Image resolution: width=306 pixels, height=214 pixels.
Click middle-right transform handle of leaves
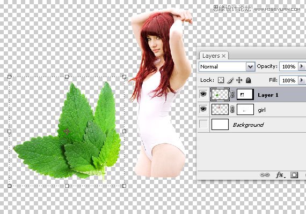coord(124,131)
